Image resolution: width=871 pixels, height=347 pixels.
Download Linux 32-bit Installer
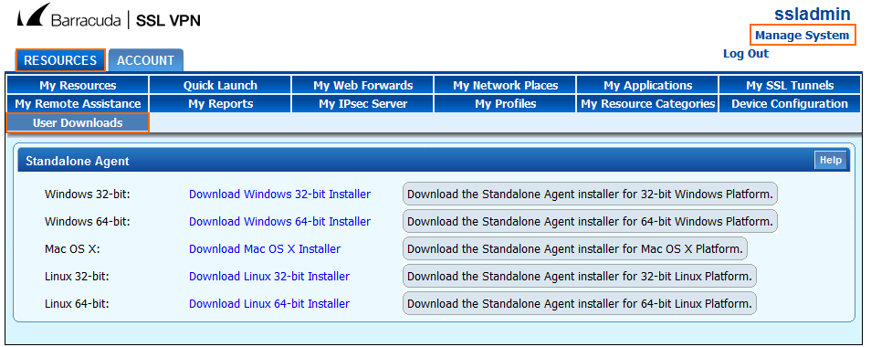269,276
